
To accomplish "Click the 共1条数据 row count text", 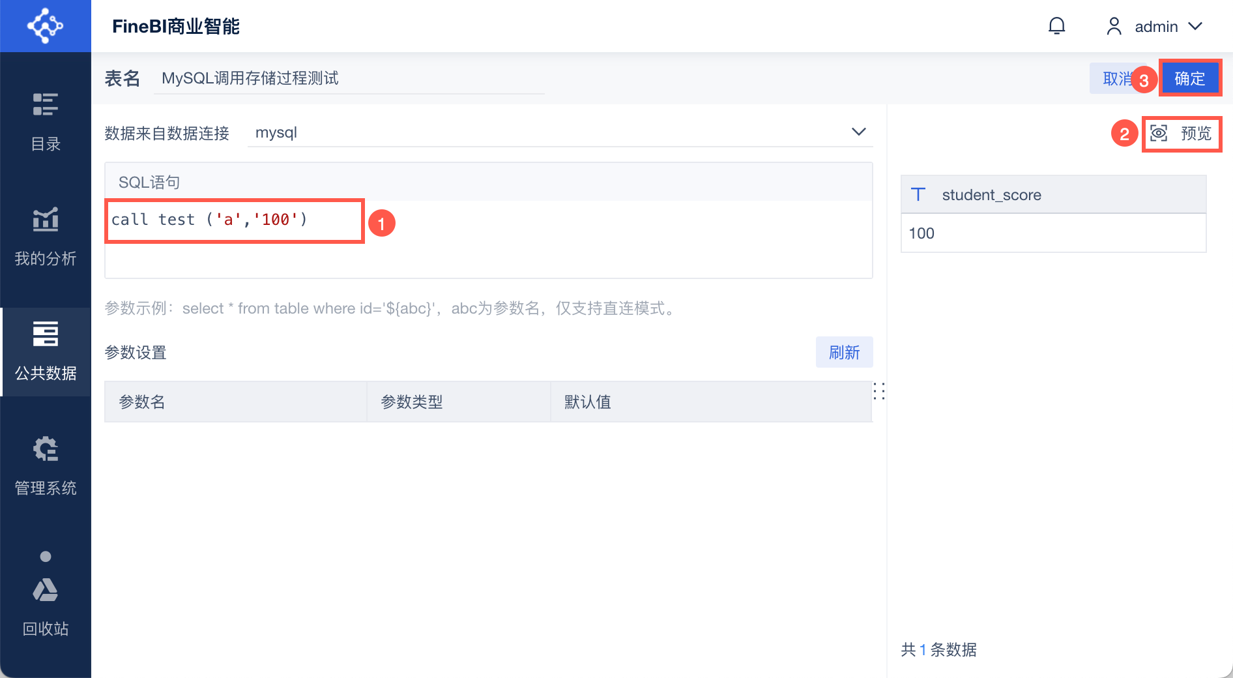I will (x=938, y=649).
